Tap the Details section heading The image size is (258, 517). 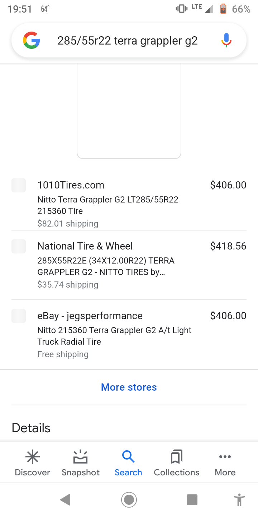(31, 428)
